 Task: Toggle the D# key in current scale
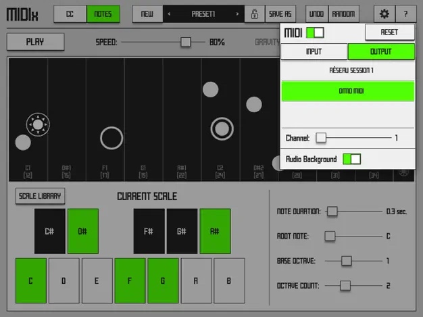coord(83,231)
